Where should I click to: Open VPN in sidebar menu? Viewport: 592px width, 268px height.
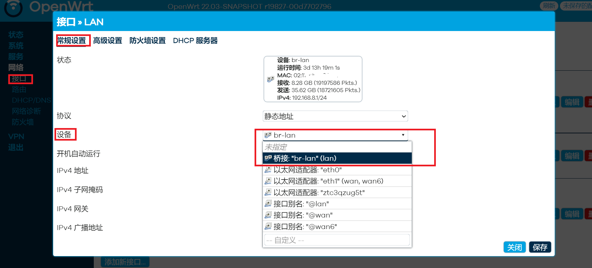(x=16, y=136)
